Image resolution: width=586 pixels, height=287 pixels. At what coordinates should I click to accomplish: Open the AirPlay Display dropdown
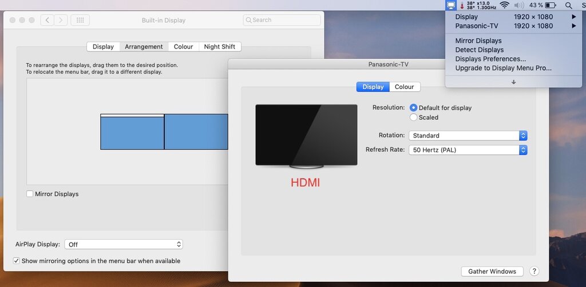coord(124,245)
